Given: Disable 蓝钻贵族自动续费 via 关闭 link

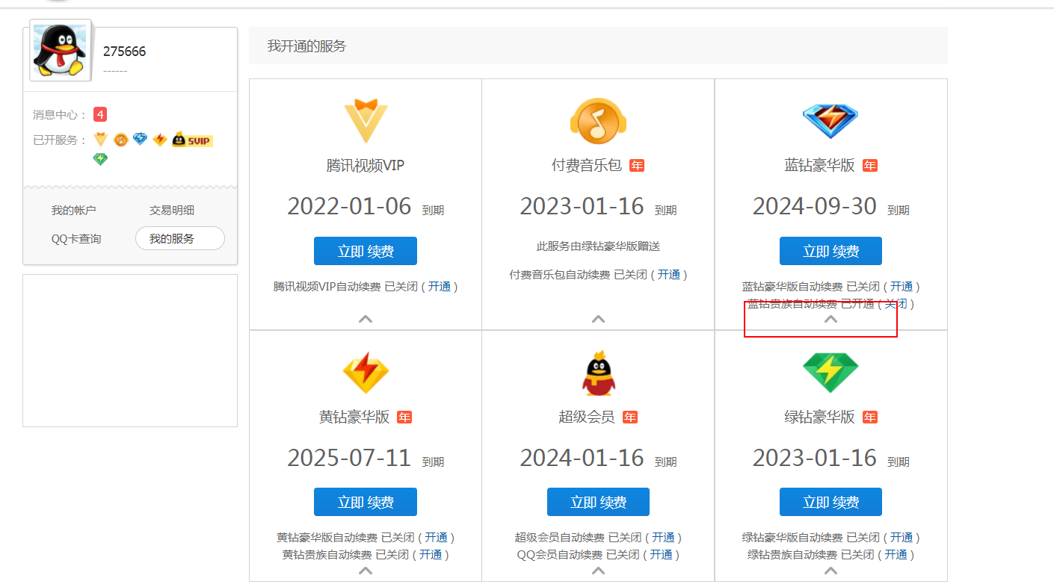Looking at the screenshot, I should click(896, 303).
